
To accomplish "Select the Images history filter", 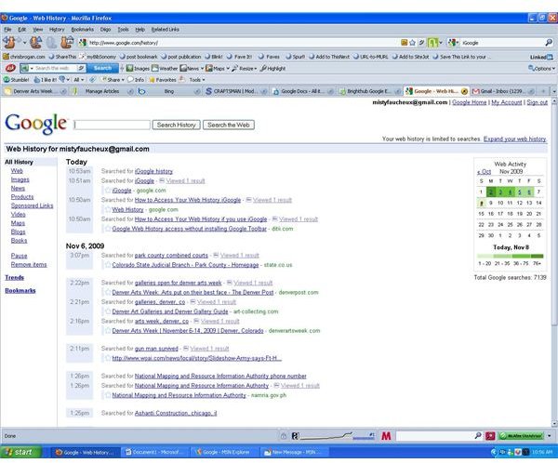I will [20, 179].
